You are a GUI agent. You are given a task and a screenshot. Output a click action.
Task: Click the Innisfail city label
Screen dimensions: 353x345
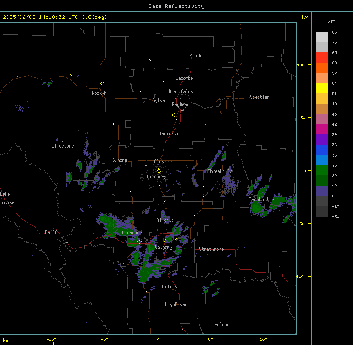point(170,134)
